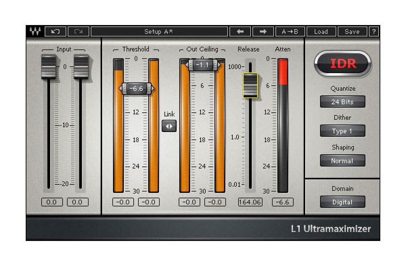Click the Waves logo icon
Image resolution: width=406 pixels, height=266 pixels.
(x=35, y=31)
